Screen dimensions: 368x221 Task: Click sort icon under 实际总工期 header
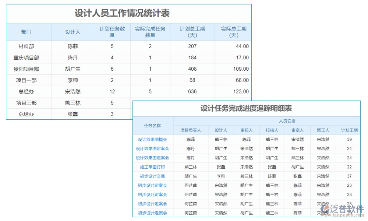coord(233,32)
